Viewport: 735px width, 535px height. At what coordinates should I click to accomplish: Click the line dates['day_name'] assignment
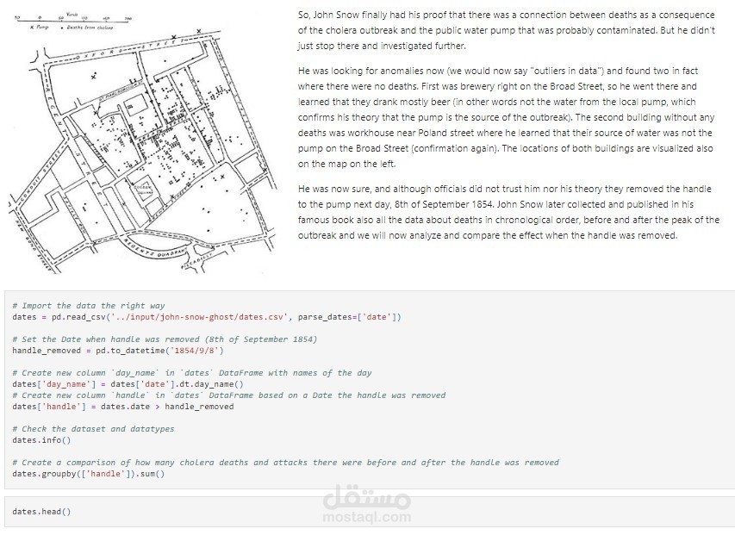(x=128, y=384)
